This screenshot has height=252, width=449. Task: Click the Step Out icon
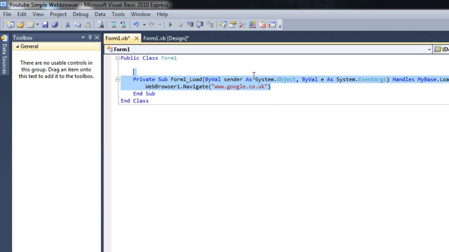210,24
